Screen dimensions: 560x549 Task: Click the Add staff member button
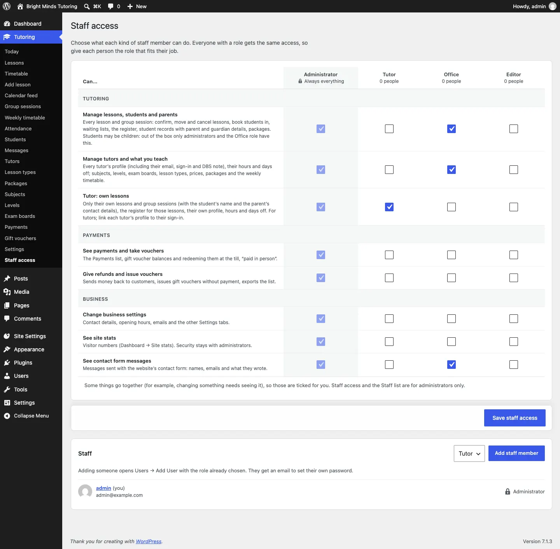(x=516, y=453)
